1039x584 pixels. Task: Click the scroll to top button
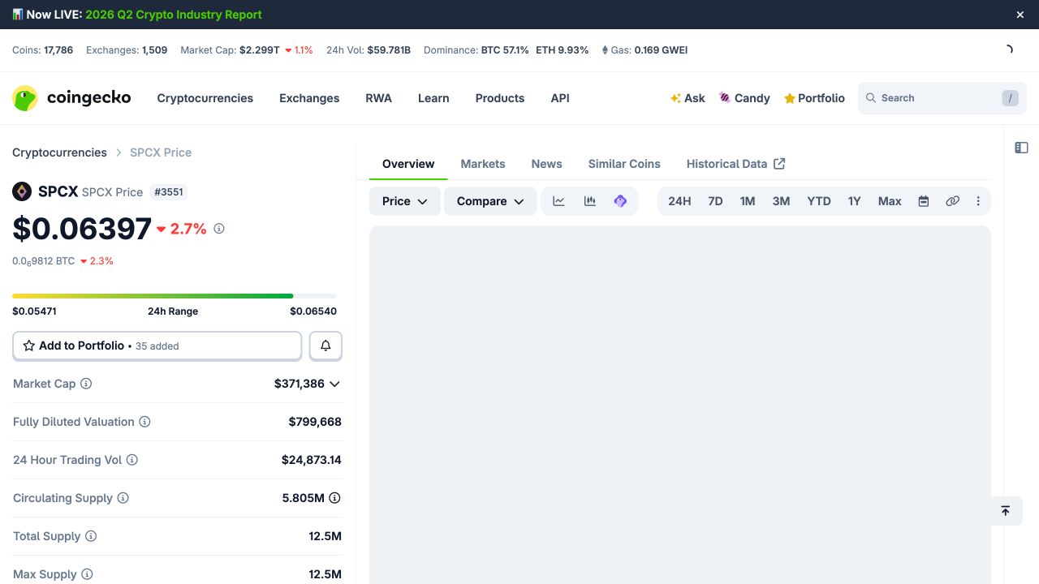coord(1005,511)
